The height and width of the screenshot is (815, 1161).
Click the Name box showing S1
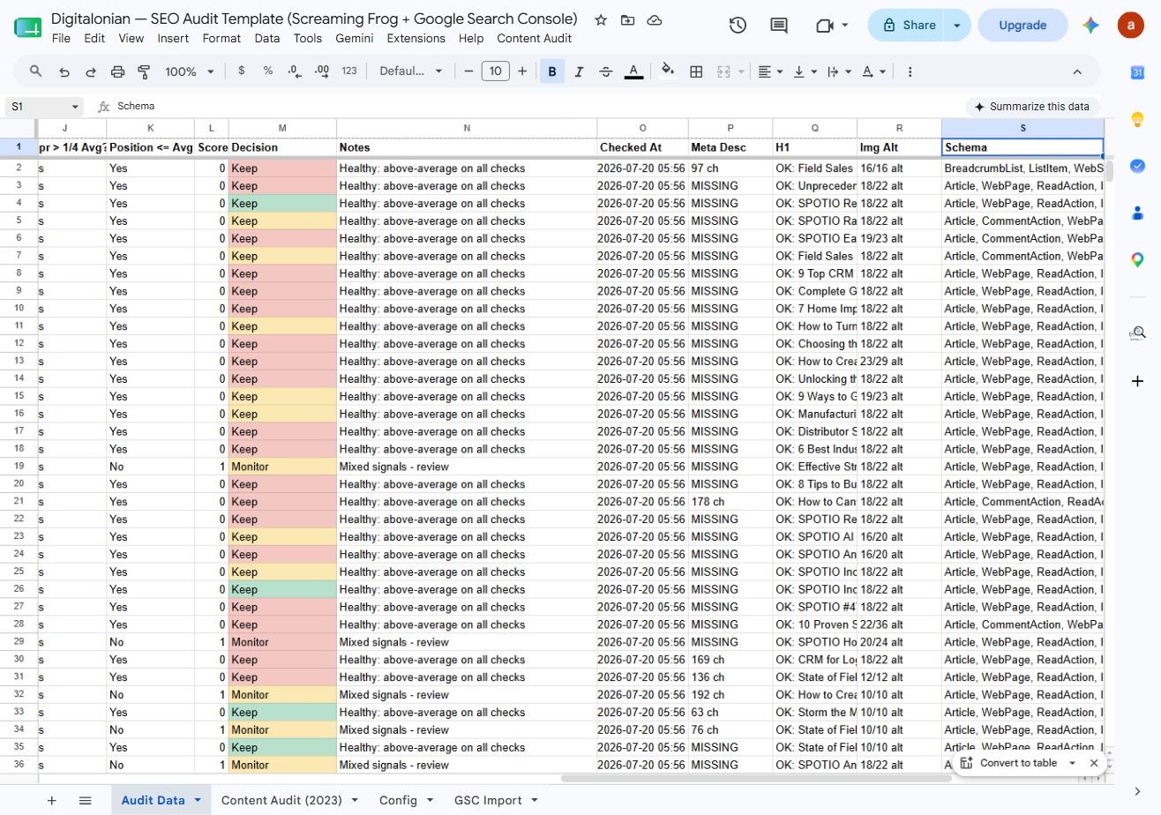44,107
